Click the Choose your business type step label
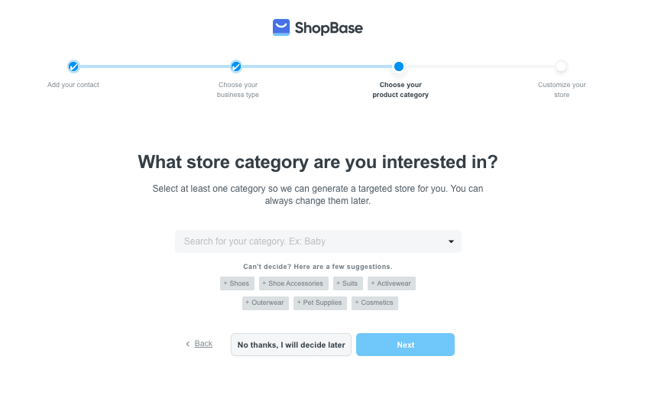Viewport: 645px width, 395px height. click(238, 89)
